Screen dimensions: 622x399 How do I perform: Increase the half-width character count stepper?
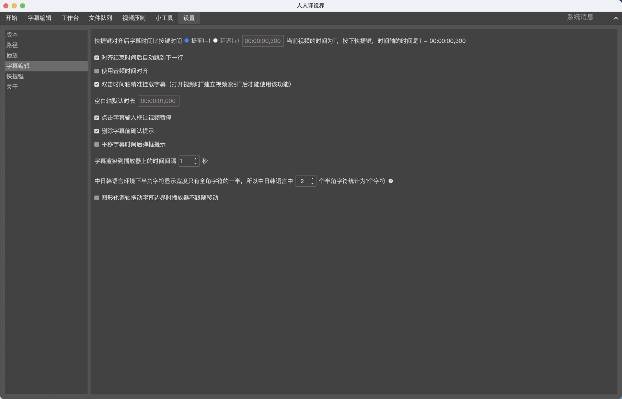coord(313,179)
